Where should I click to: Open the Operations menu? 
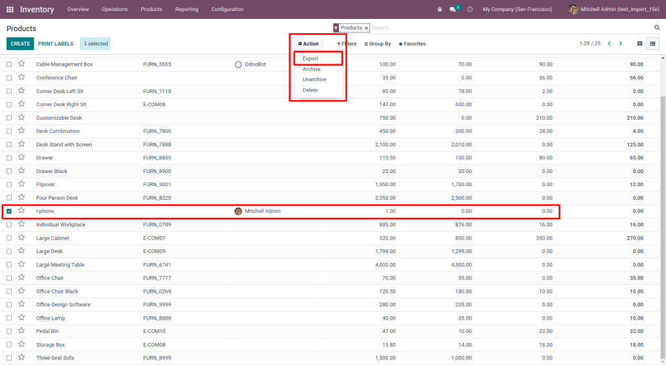tap(114, 9)
